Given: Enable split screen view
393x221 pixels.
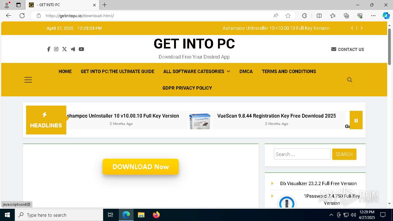Looking at the screenshot, I should (319, 16).
